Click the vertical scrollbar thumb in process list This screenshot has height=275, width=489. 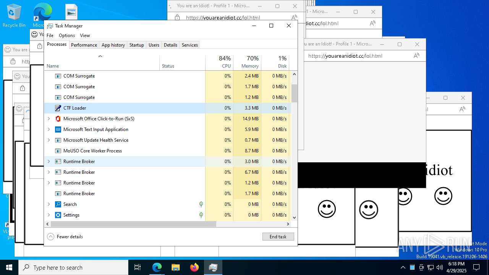[294, 93]
